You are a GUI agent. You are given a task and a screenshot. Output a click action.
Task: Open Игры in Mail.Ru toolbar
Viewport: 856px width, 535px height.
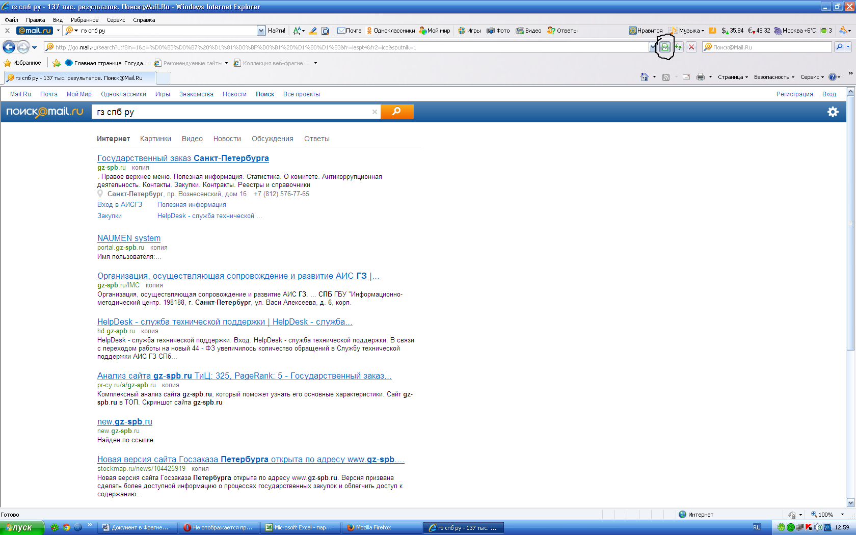(x=469, y=31)
